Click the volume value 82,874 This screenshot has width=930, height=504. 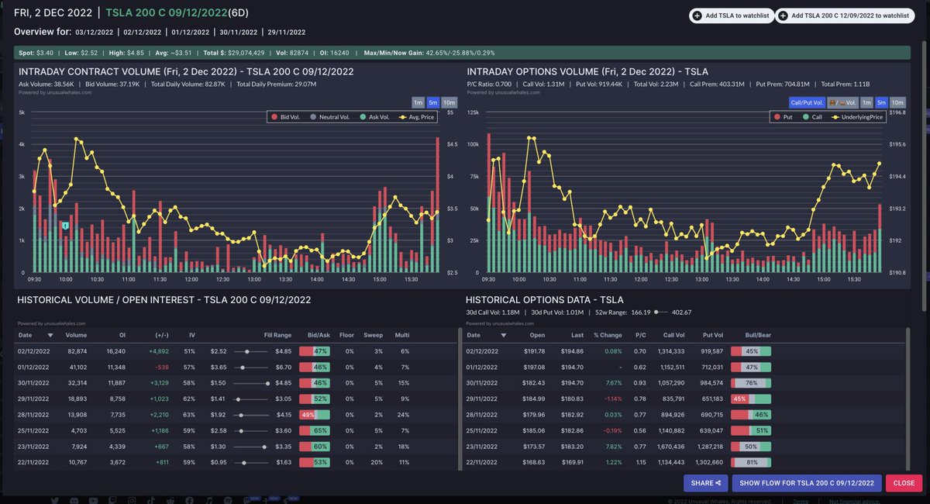(x=77, y=351)
